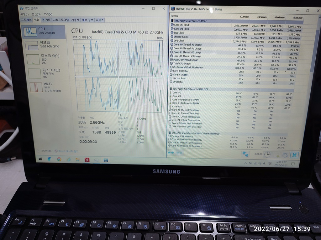
Task: Open the 파일(F) menu in Task Manager
Action: (x=24, y=14)
